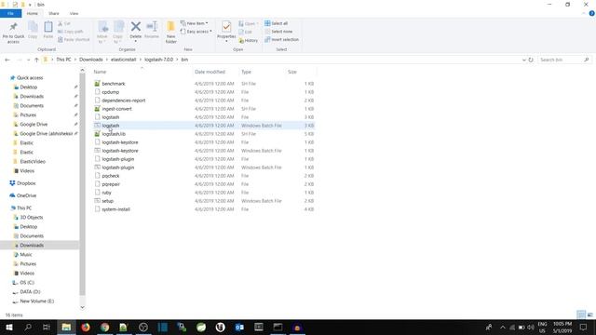This screenshot has height=335, width=596.
Task: Open the Windows Start menu
Action: tap(8, 327)
